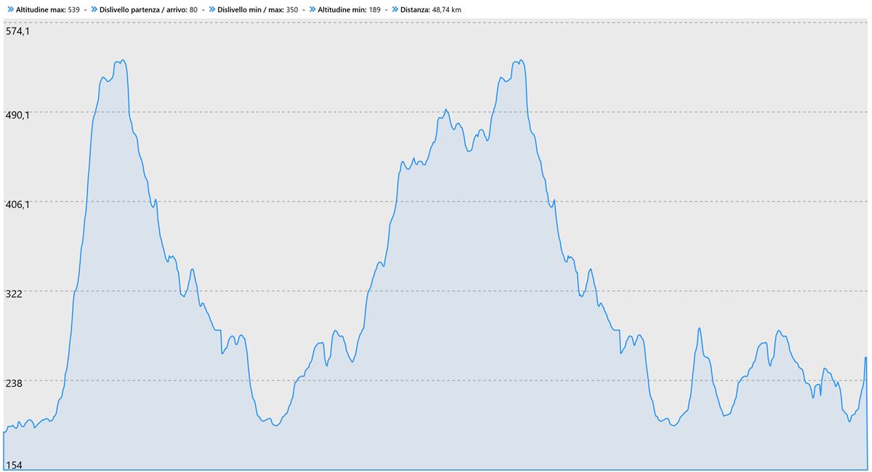Select the 'Altitudine min: 189' statistic
Screen dimensions: 872x472
(350, 10)
